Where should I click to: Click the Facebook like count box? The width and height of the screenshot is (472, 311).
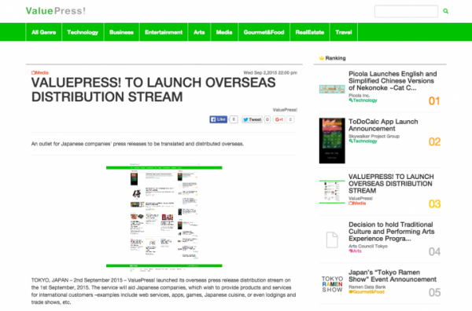click(x=234, y=119)
